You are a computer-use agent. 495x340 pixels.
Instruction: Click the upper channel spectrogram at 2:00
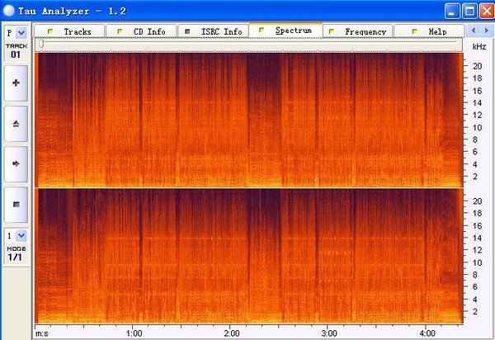point(232,120)
